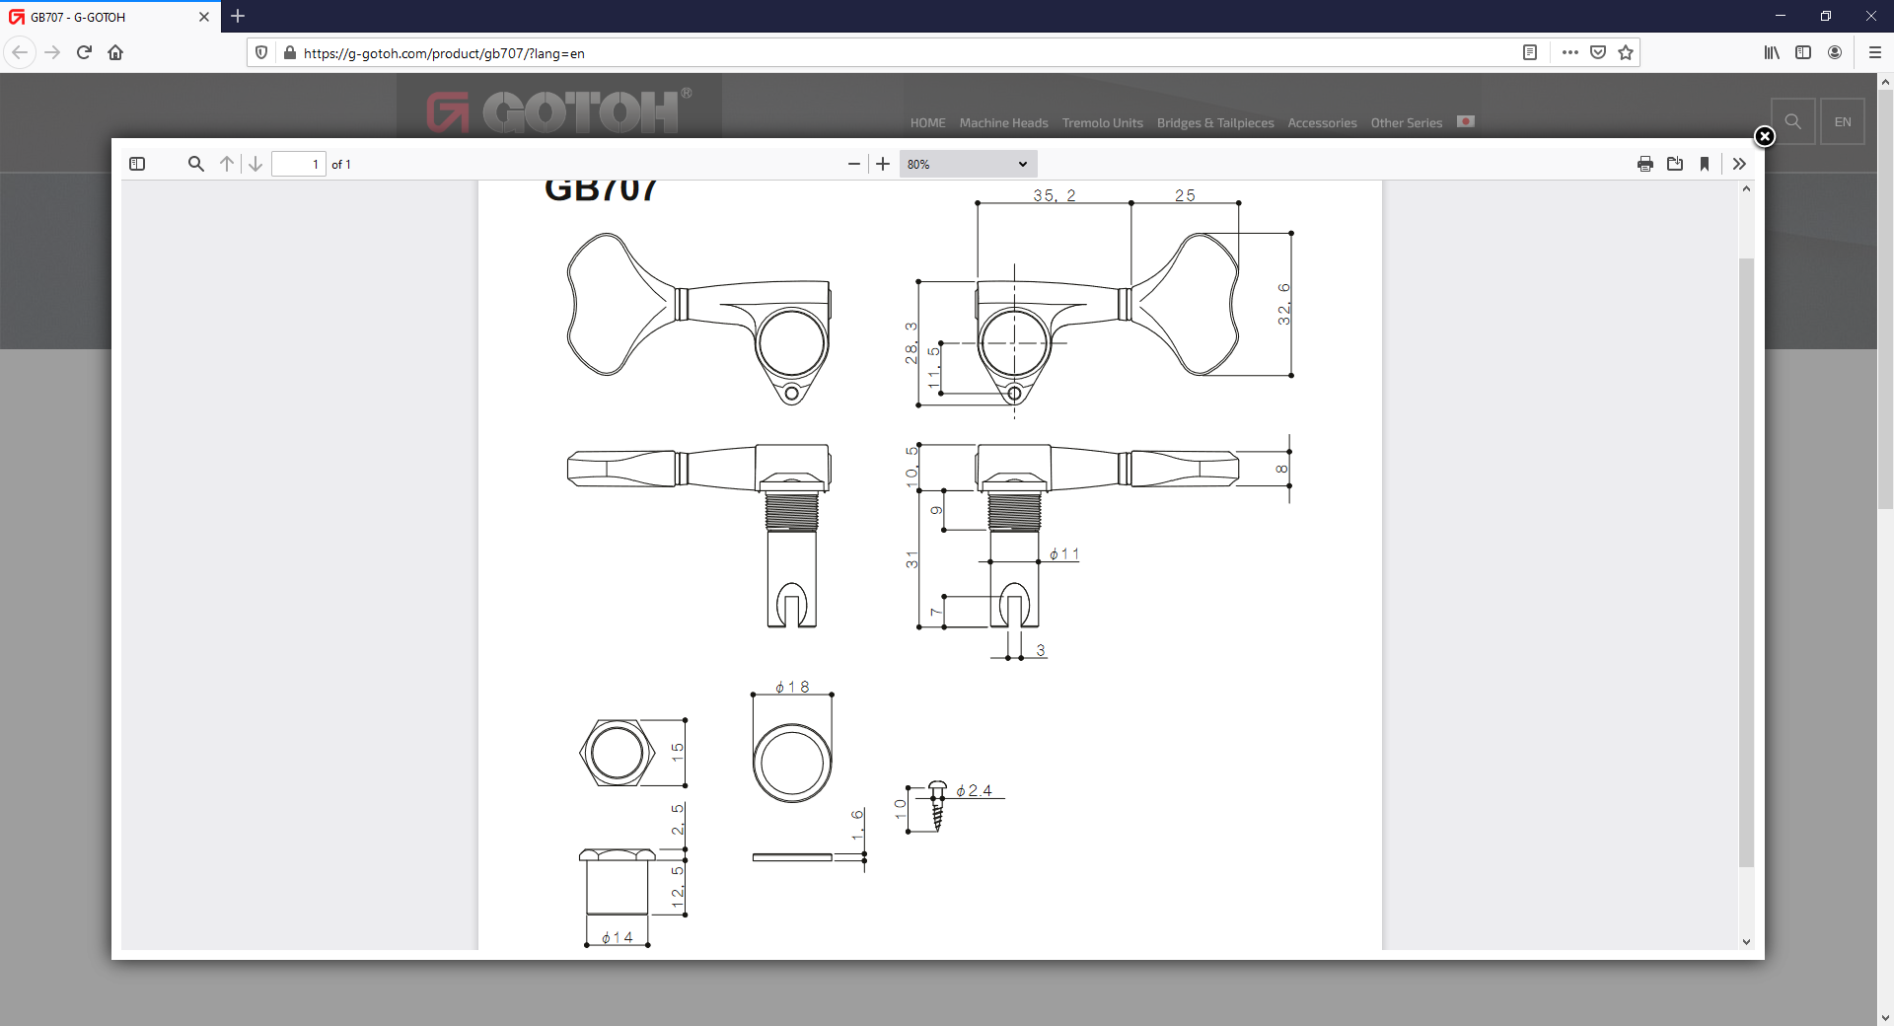The height and width of the screenshot is (1026, 1894).
Task: Expand the PDF viewer tools menu
Action: pos(1739,164)
